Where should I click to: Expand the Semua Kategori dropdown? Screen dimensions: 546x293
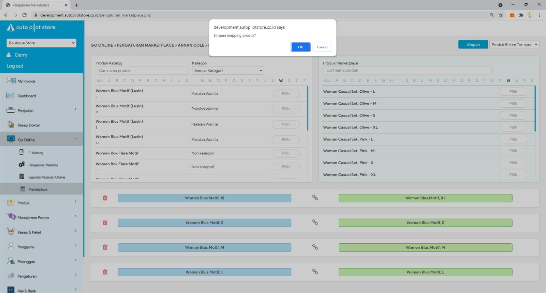pos(228,71)
